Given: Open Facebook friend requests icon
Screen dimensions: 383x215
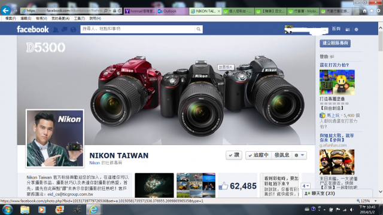Looking at the screenshot, I should tap(56, 29).
